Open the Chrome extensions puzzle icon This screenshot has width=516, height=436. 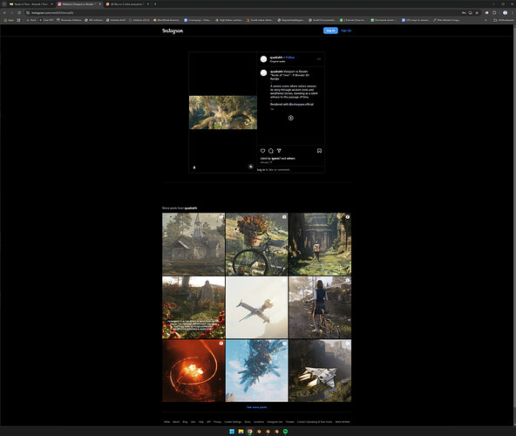(x=494, y=12)
